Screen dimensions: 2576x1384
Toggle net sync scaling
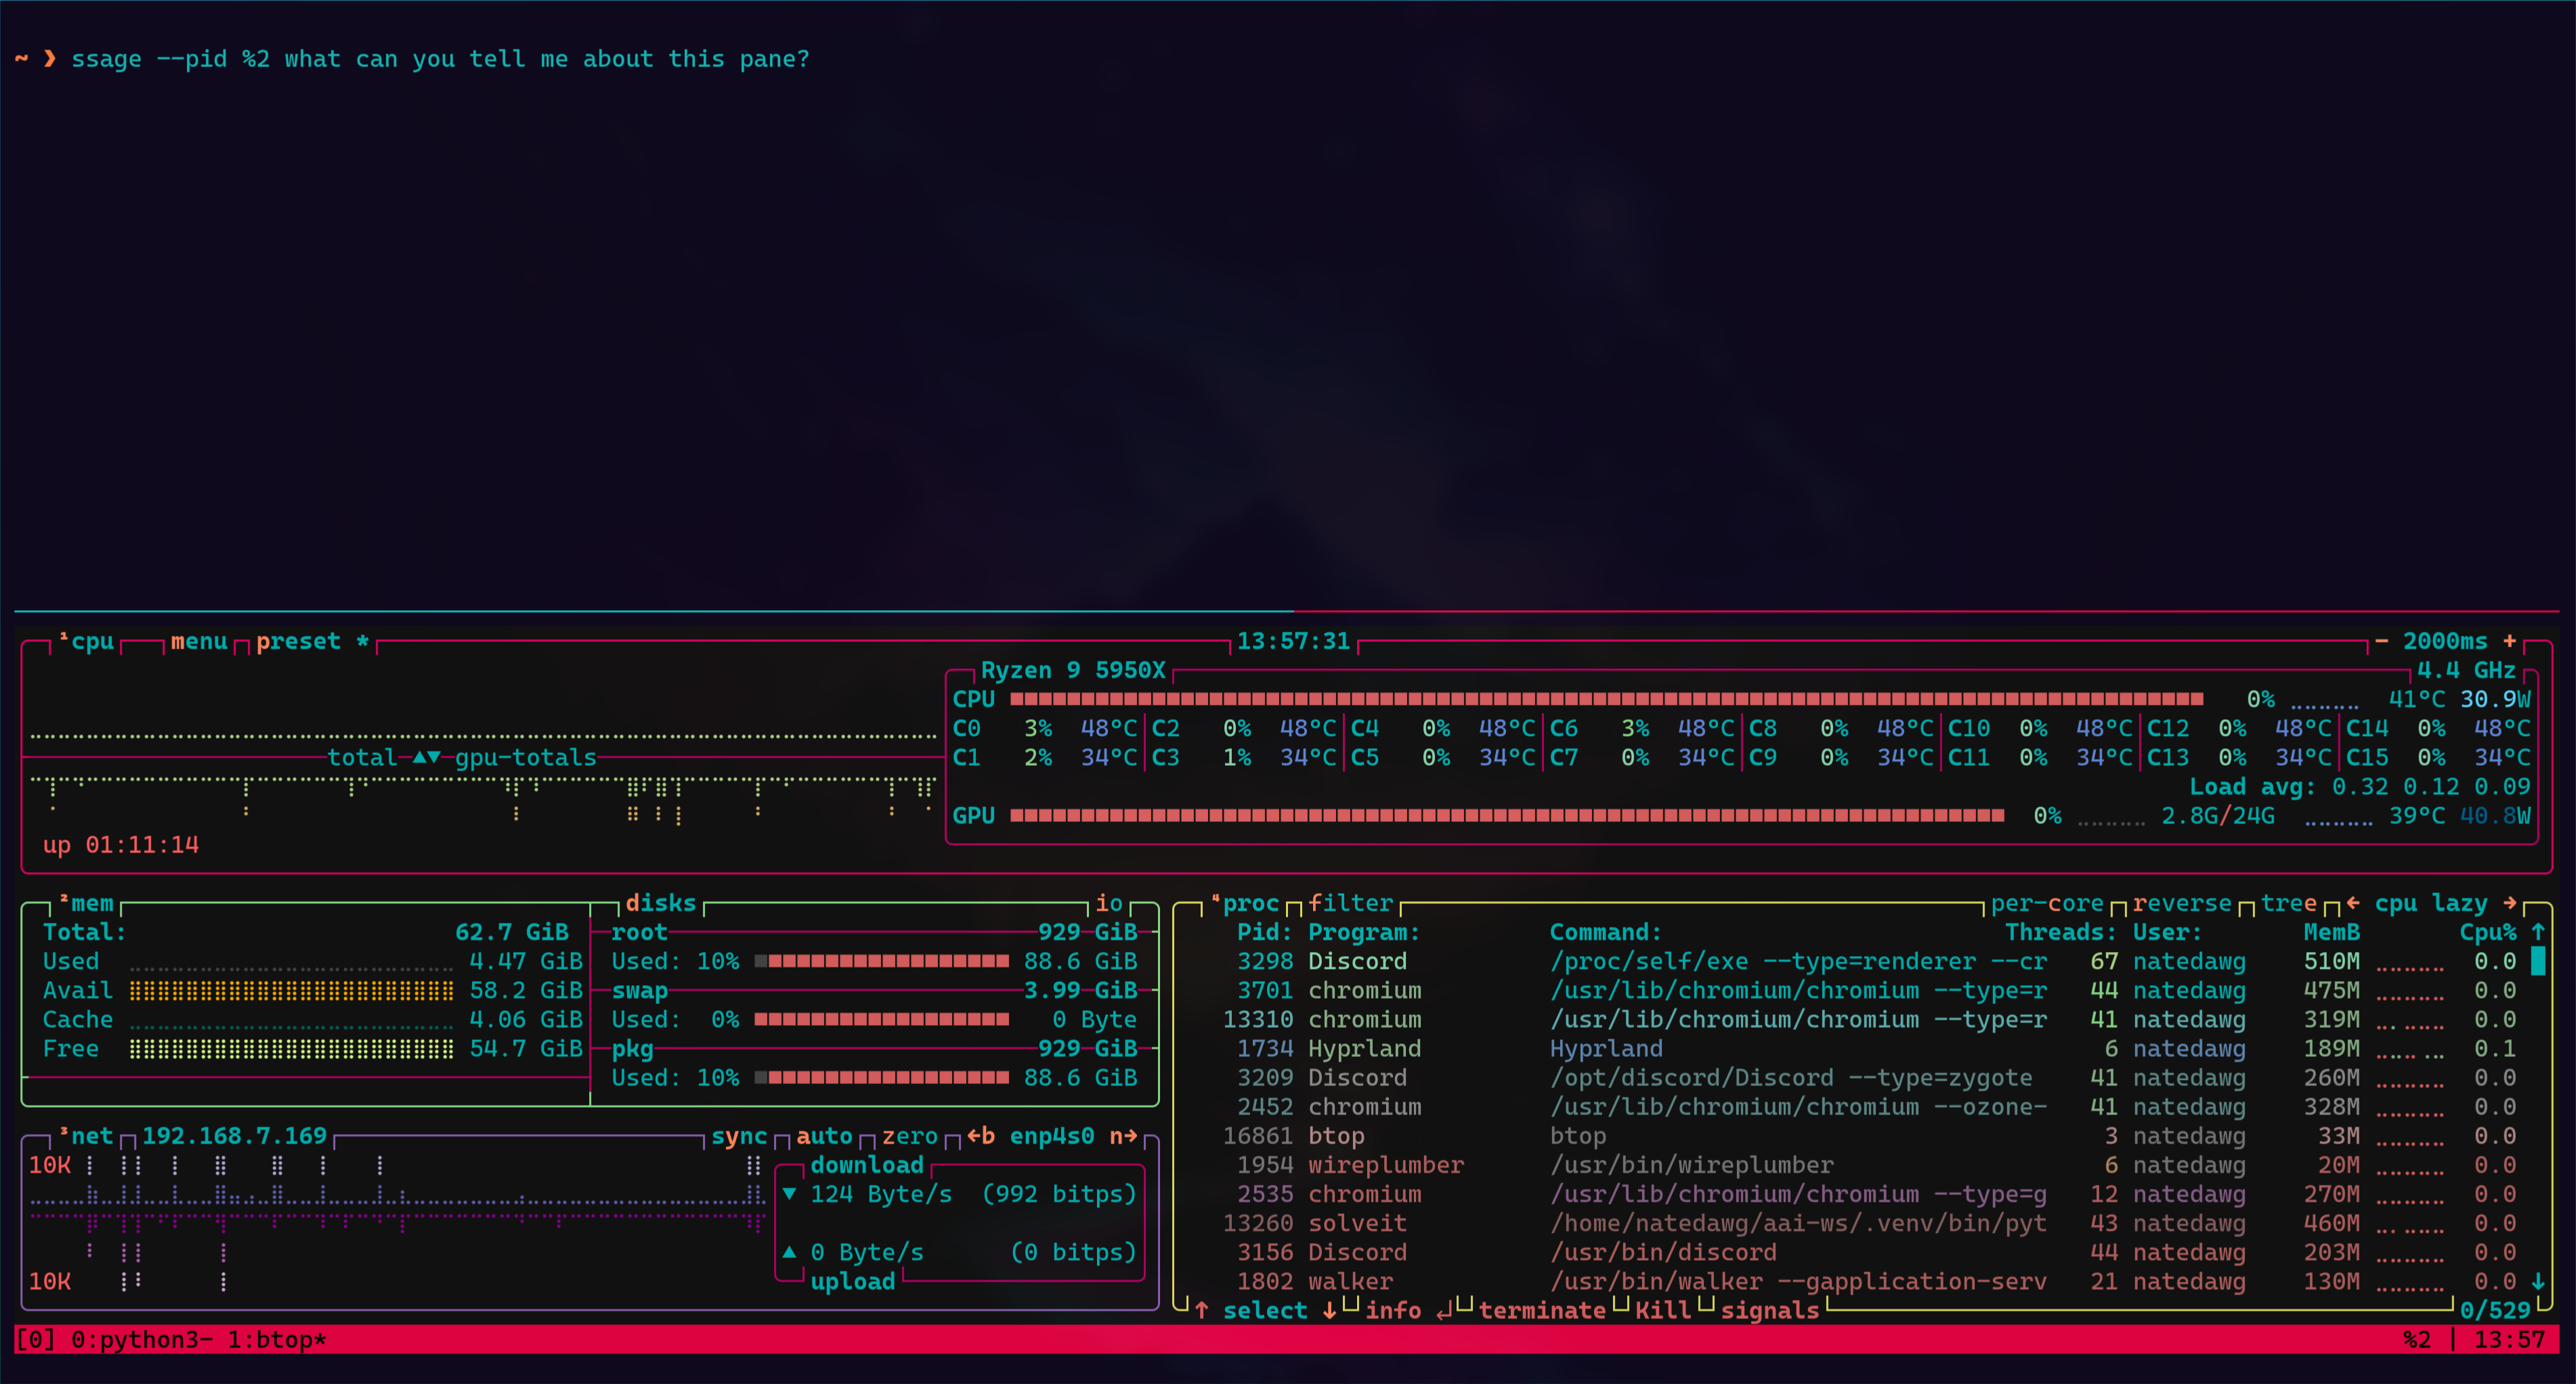pyautogui.click(x=739, y=1136)
